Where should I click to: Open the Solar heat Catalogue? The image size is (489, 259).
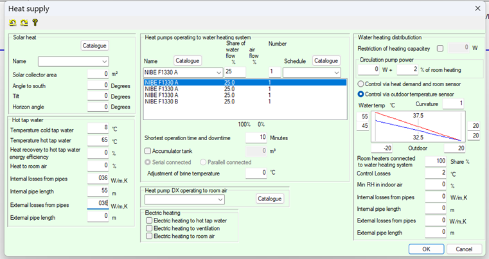click(95, 46)
